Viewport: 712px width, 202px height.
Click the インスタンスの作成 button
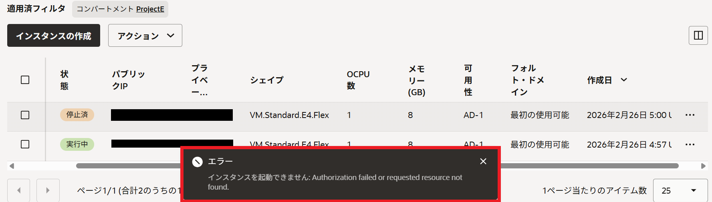54,36
